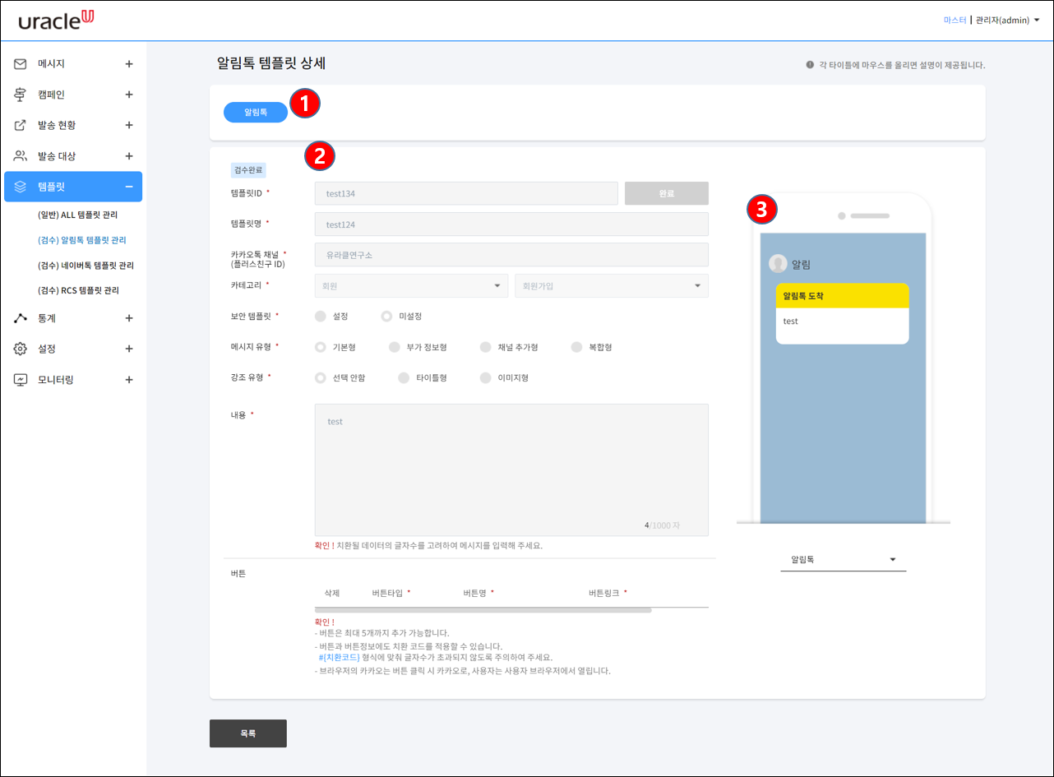This screenshot has height=777, width=1054.
Task: Click the uracle logo
Action: pos(56,21)
